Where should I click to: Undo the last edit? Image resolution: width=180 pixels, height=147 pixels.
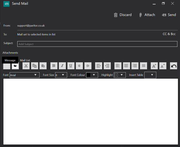coord(173,66)
